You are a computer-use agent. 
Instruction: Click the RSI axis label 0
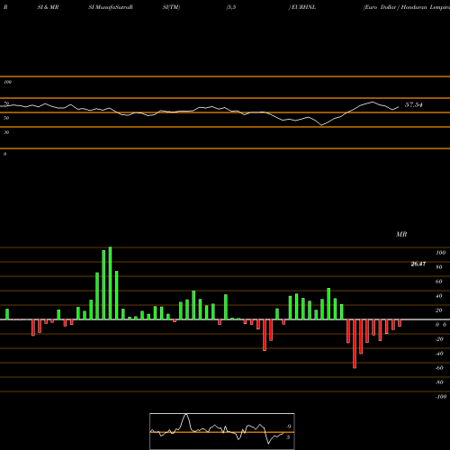[x=4, y=154]
